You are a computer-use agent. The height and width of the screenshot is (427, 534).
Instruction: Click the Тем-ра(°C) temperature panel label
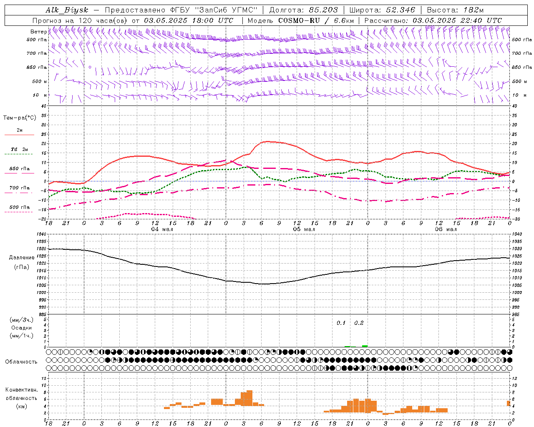(x=20, y=118)
